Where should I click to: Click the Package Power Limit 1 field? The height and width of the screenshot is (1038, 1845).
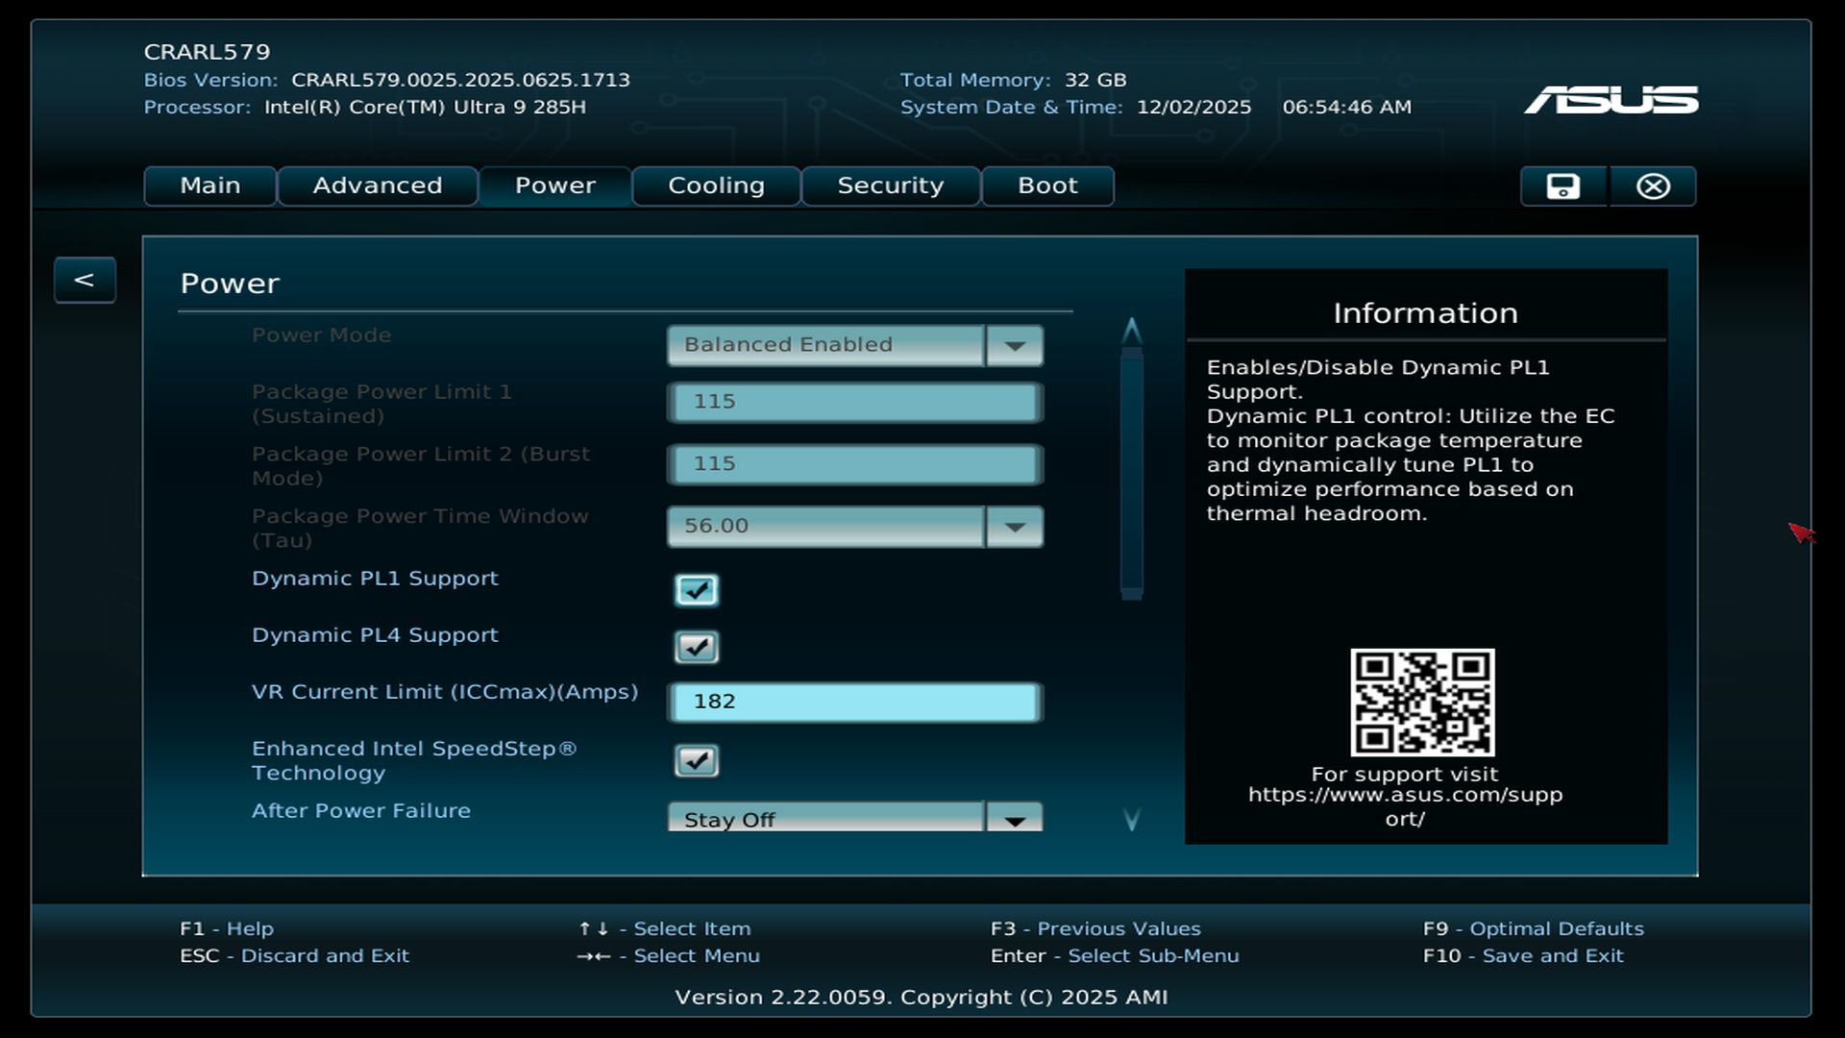click(854, 402)
